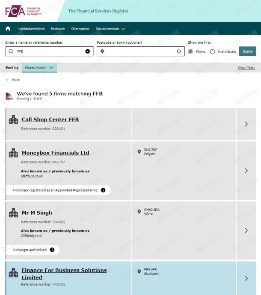Open Other registers menu item
This screenshot has height=295, width=261.
80,29
